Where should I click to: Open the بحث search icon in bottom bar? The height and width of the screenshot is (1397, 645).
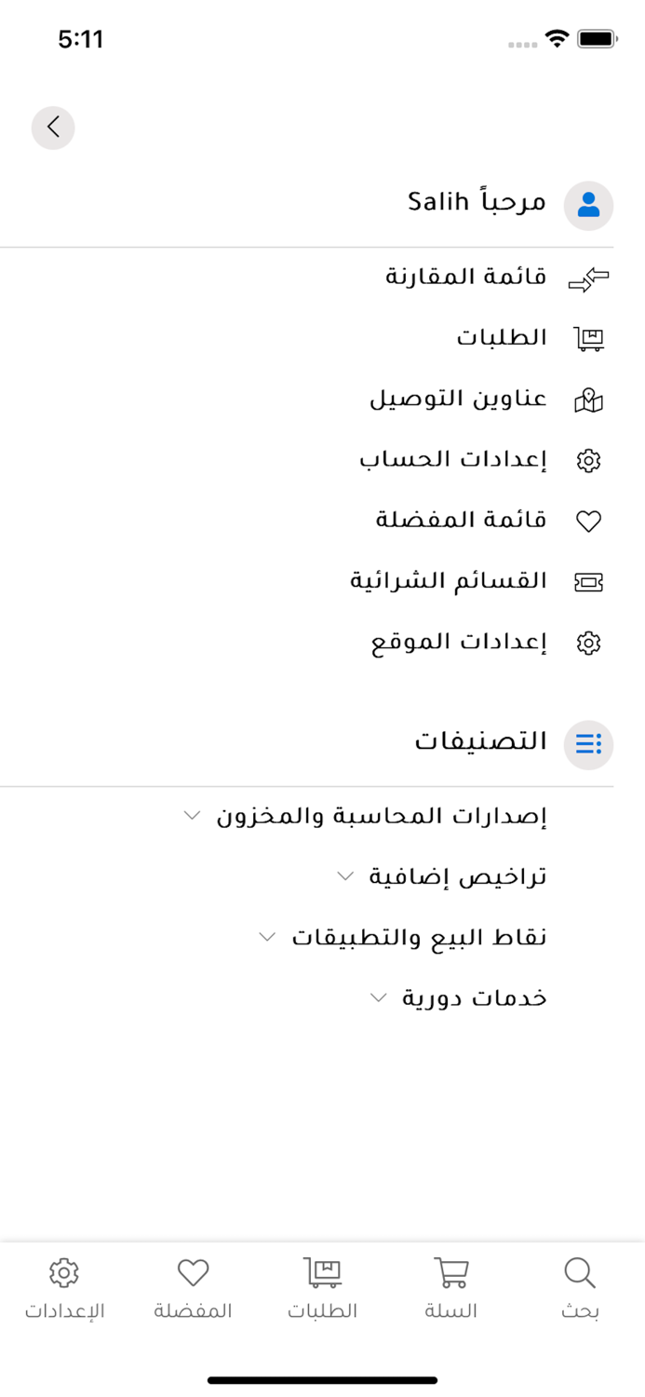580,1287
